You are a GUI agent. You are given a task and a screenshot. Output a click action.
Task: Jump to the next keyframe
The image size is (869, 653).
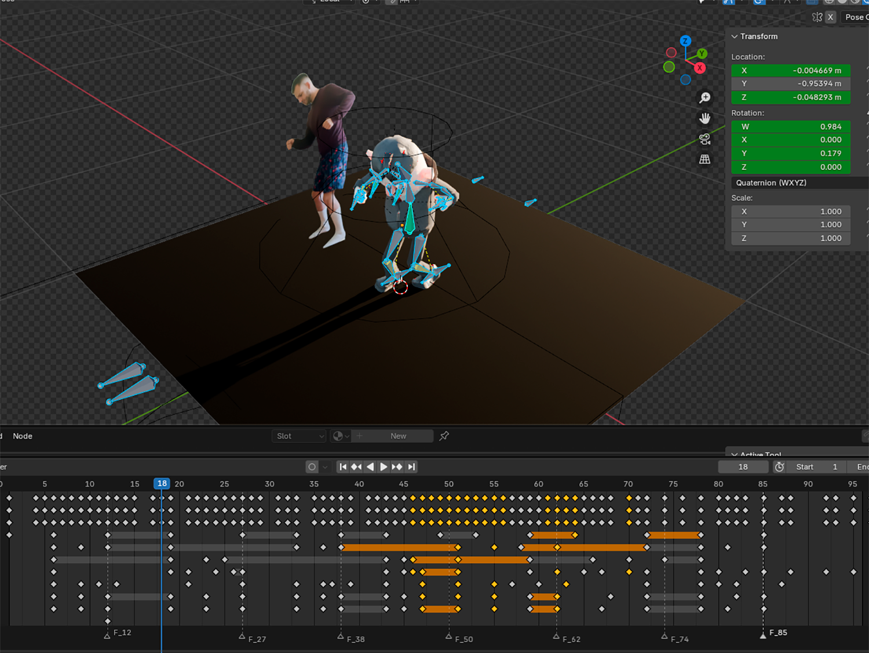pos(397,467)
